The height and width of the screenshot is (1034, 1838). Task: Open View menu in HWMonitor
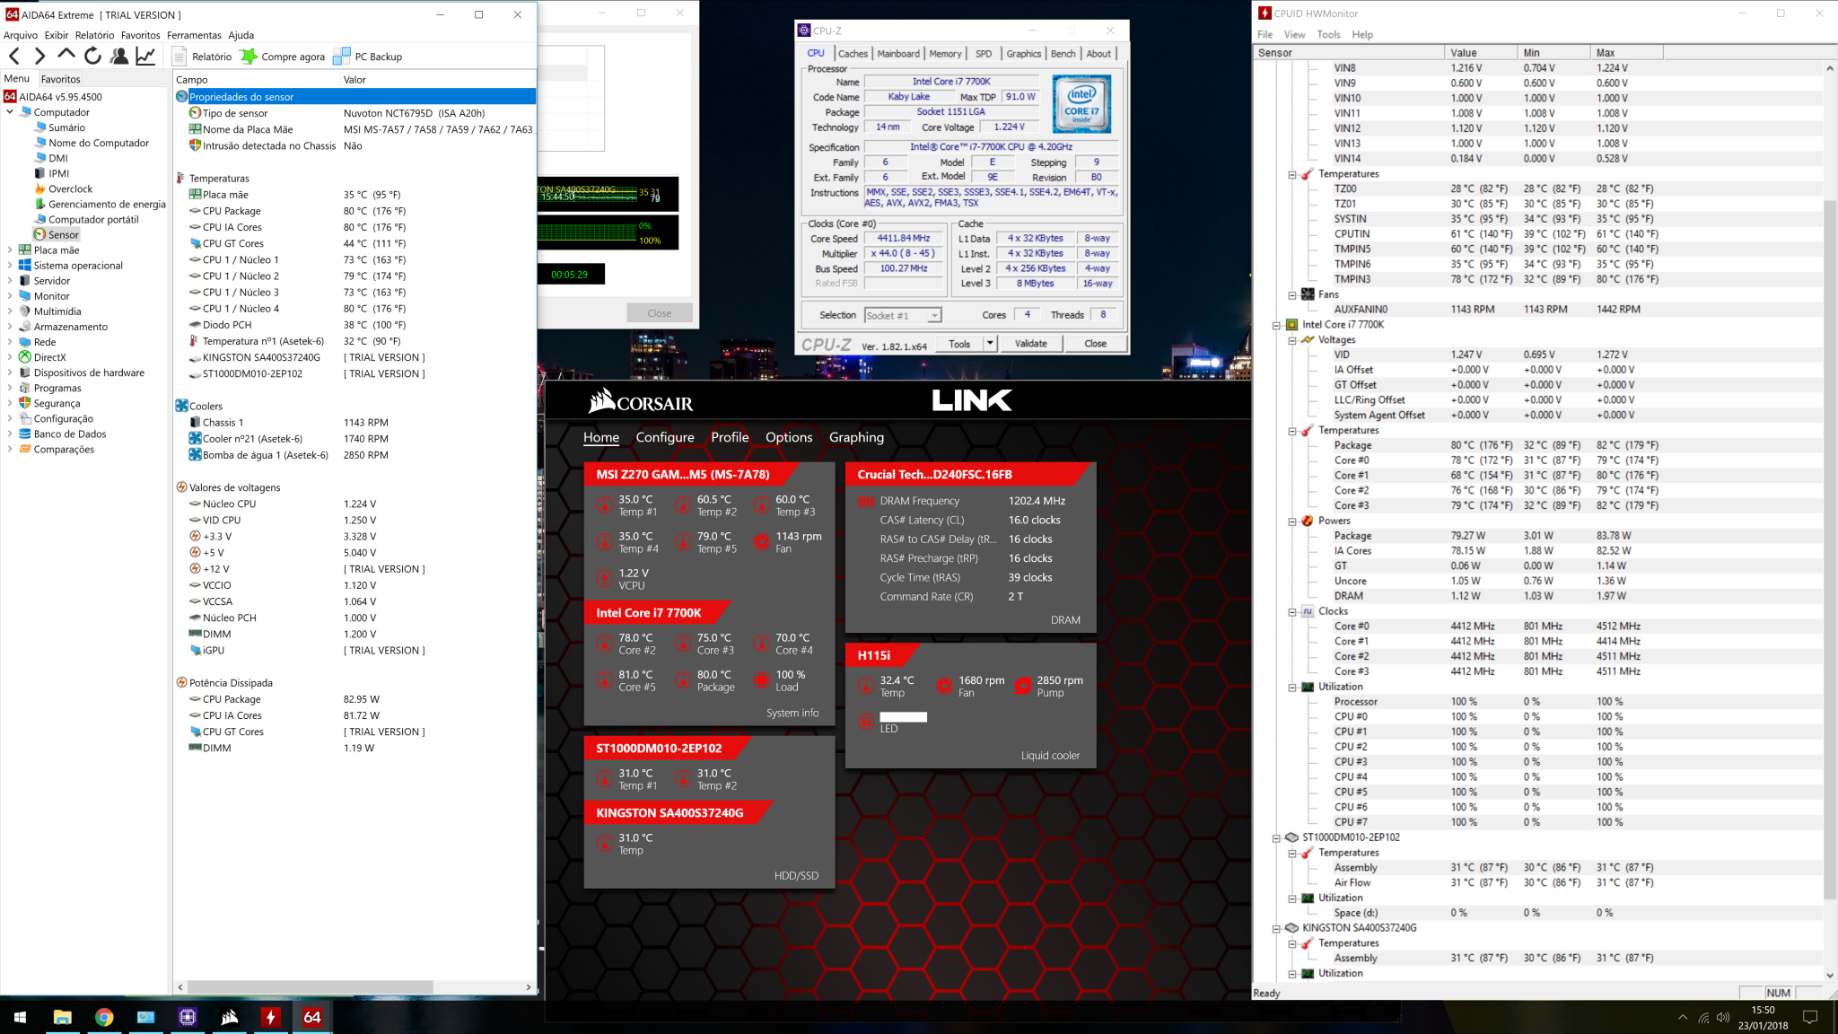(1294, 35)
